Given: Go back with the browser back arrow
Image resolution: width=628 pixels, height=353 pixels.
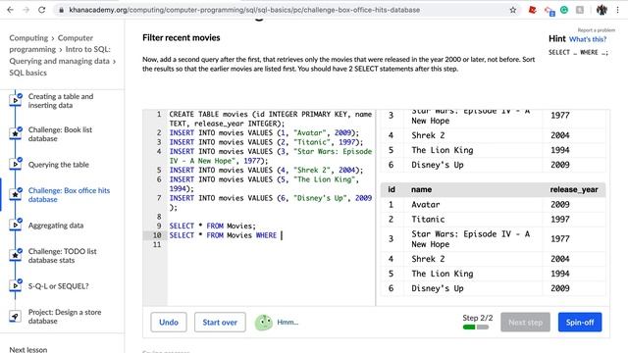Looking at the screenshot, I should pos(11,10).
